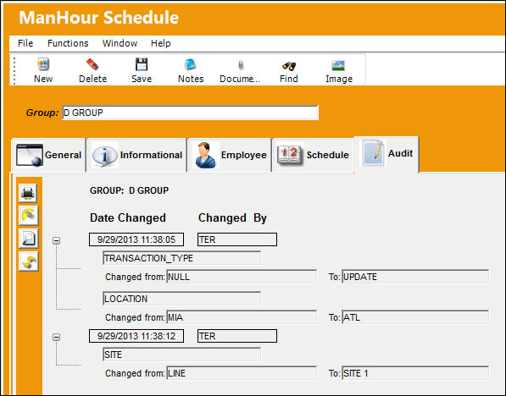
Task: Open the Functions menu
Action: [68, 43]
